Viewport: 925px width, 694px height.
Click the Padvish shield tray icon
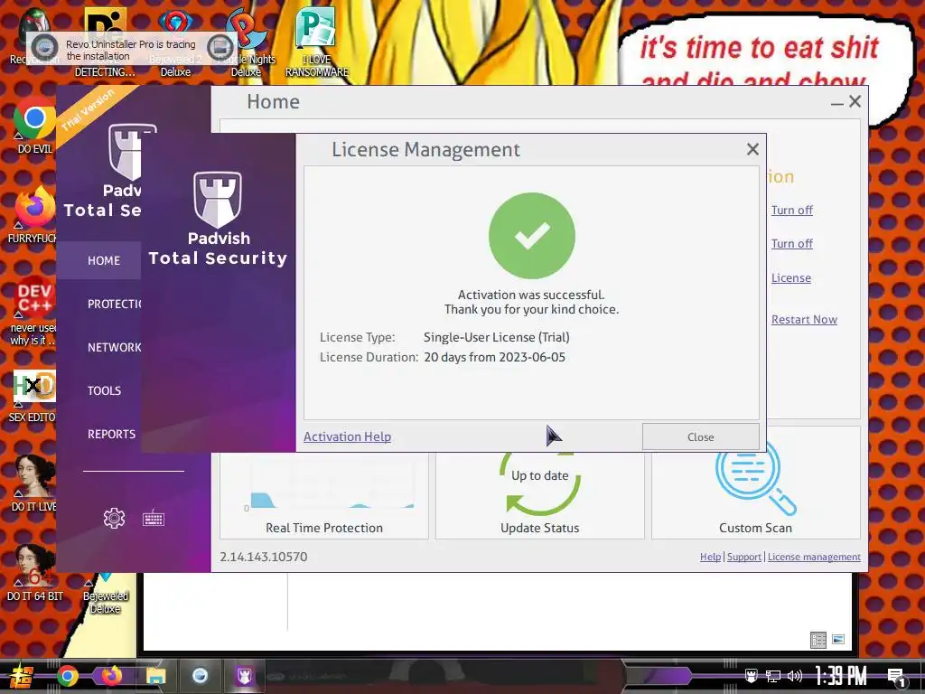[751, 676]
